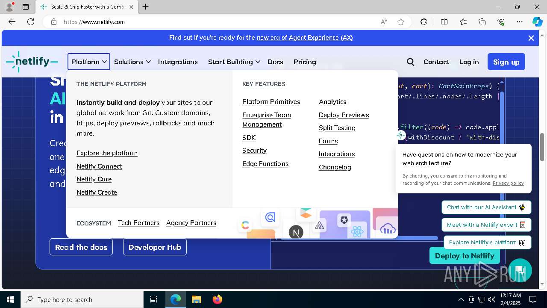The width and height of the screenshot is (547, 308).
Task: Collapse the Platform dropdown menu
Action: (89, 62)
